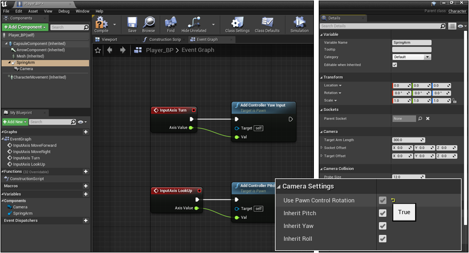Toggle Hide Unrelated toolbar icon
469x253 pixels.
[x=194, y=22]
